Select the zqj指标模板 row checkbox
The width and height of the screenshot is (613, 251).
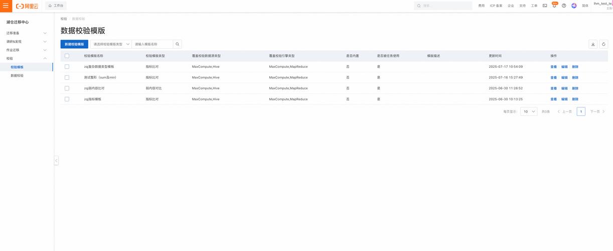pyautogui.click(x=67, y=99)
